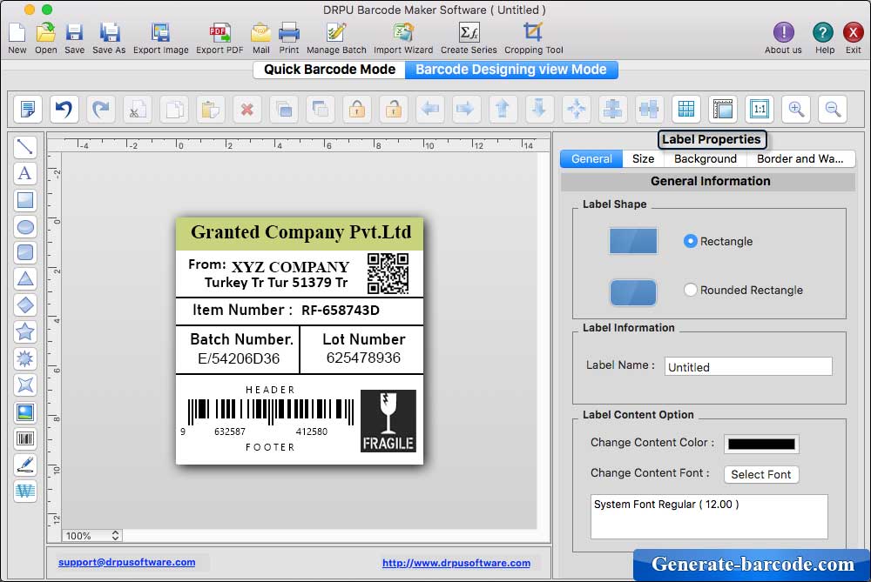Choose the Diamond shape tool

(x=25, y=305)
